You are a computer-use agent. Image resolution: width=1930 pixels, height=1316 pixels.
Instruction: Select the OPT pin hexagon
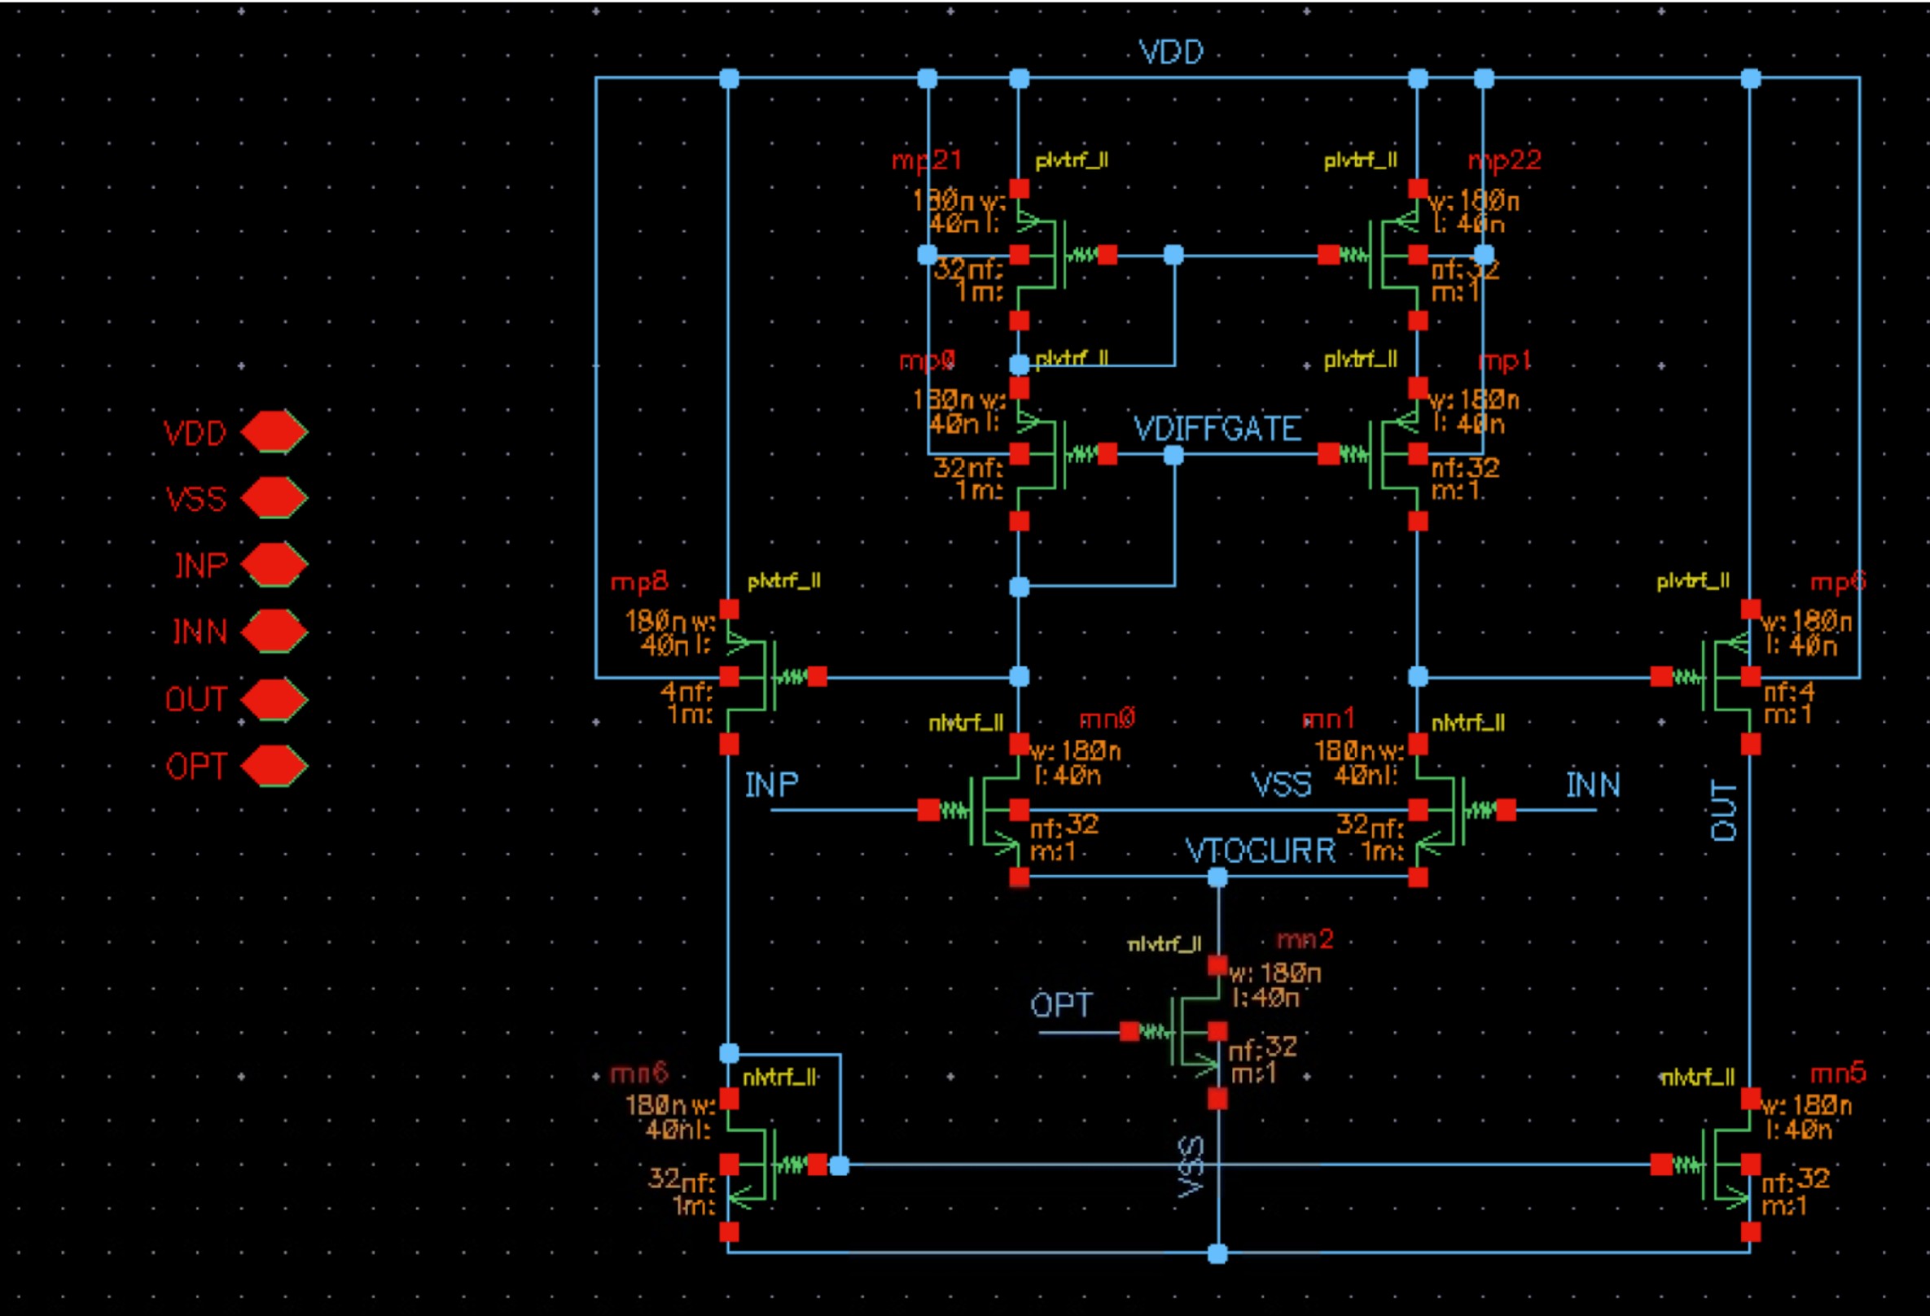click(274, 765)
